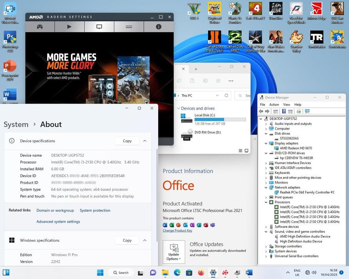Add a new tab in File Explorer
The width and height of the screenshot is (349, 279).
point(196,69)
